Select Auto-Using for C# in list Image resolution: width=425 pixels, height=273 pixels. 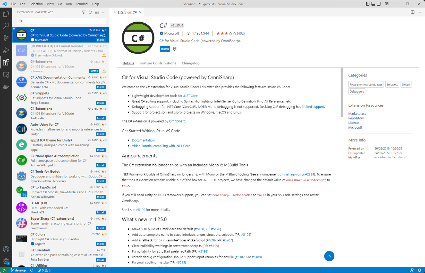(61, 129)
